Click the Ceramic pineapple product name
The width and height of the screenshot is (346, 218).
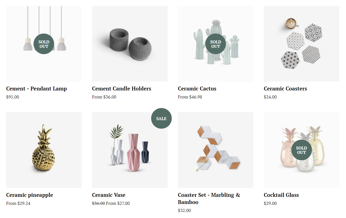pos(29,195)
